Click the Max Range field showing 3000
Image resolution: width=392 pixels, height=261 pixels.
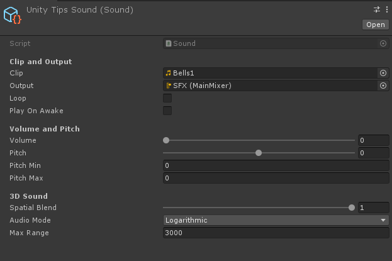(x=276, y=233)
